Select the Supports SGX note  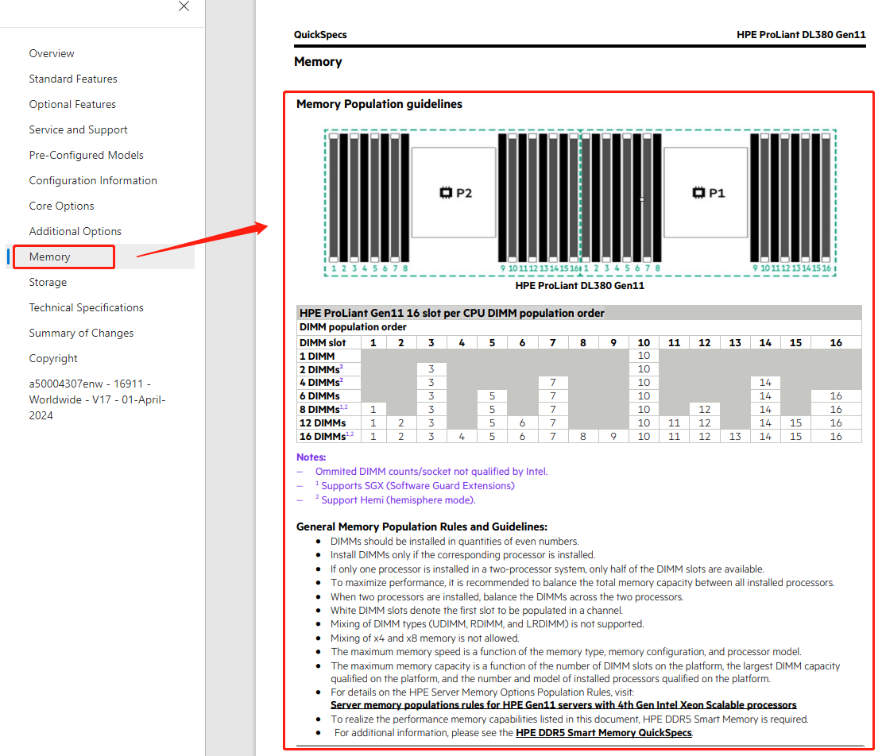click(x=415, y=486)
